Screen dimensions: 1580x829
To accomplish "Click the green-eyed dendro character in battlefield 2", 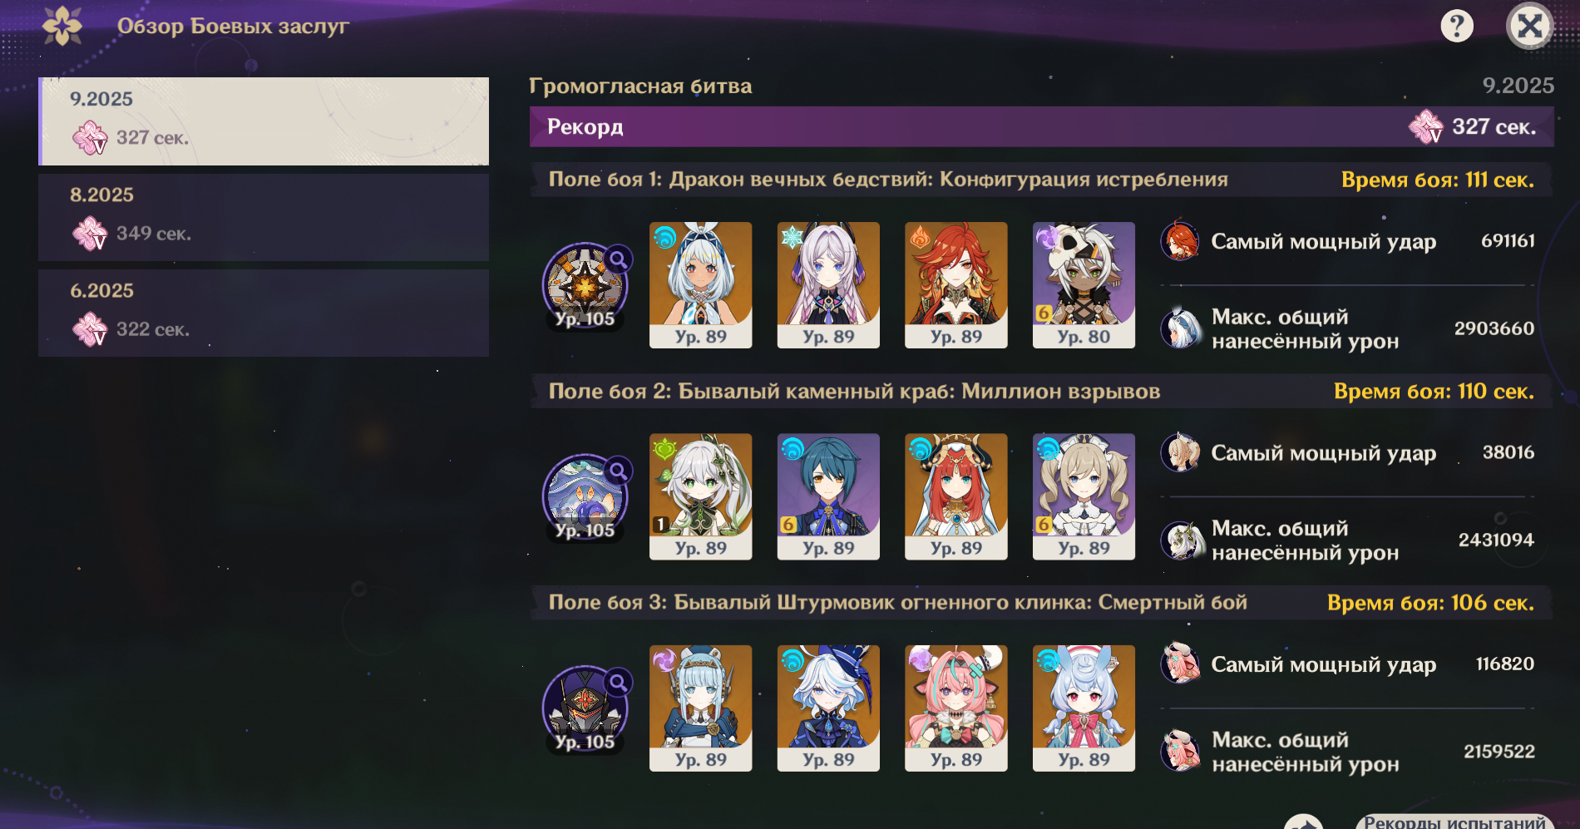I will 700,496.
